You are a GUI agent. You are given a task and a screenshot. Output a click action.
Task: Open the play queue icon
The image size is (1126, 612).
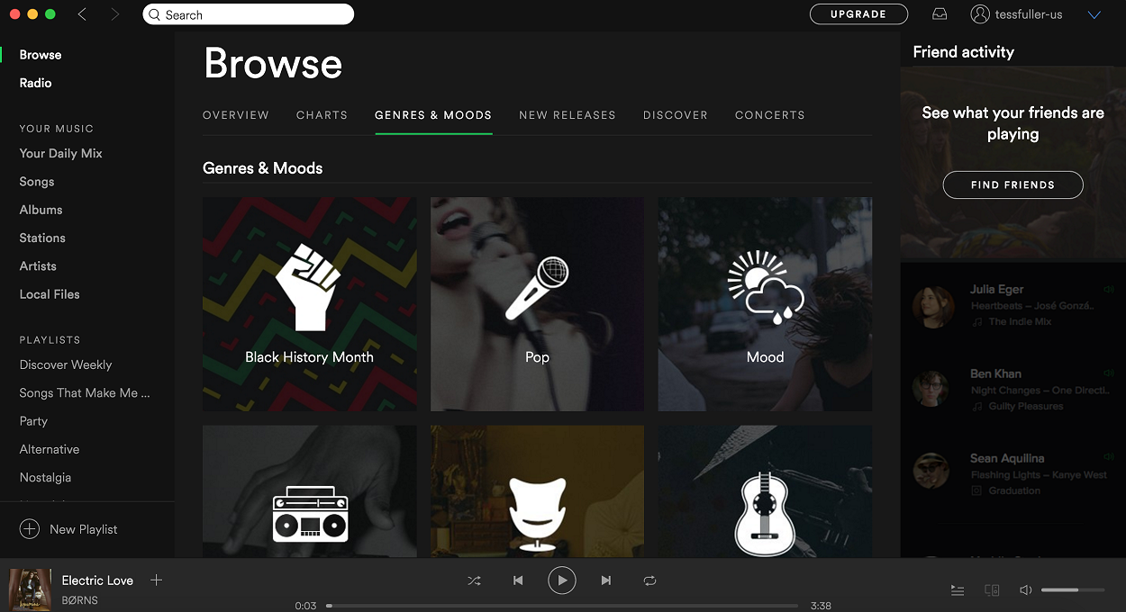pyautogui.click(x=958, y=590)
